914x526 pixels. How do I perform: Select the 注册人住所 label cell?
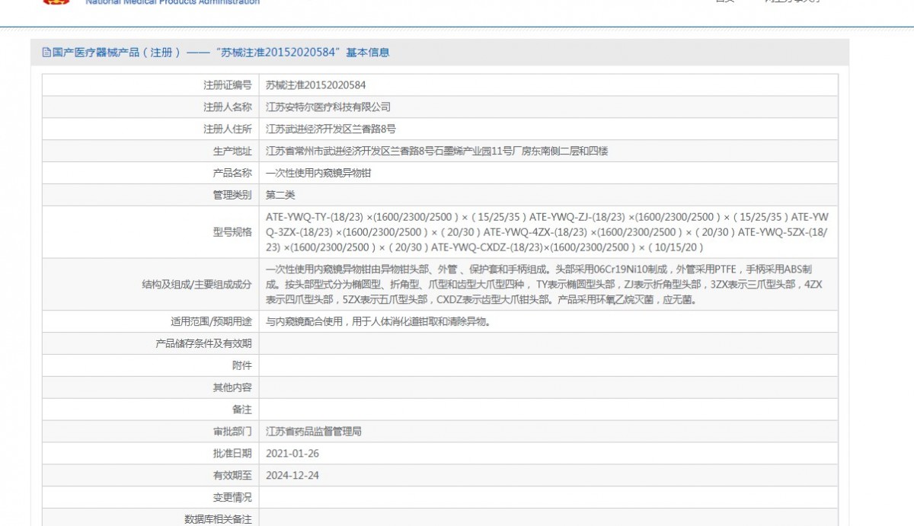pyautogui.click(x=227, y=129)
